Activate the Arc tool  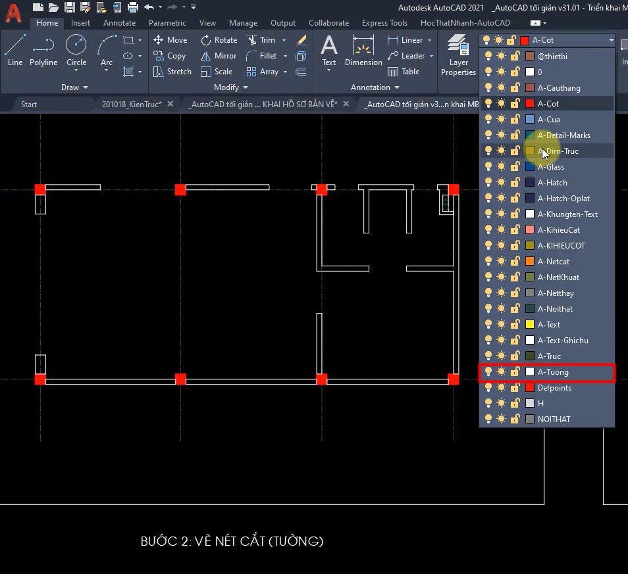[x=107, y=51]
